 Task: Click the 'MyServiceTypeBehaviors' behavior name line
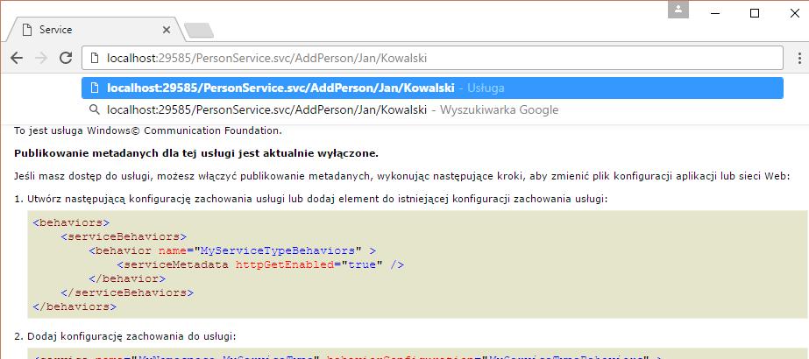[x=232, y=250]
